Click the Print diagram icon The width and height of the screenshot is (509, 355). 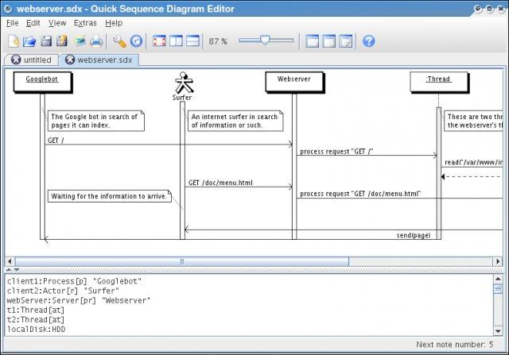click(x=96, y=41)
